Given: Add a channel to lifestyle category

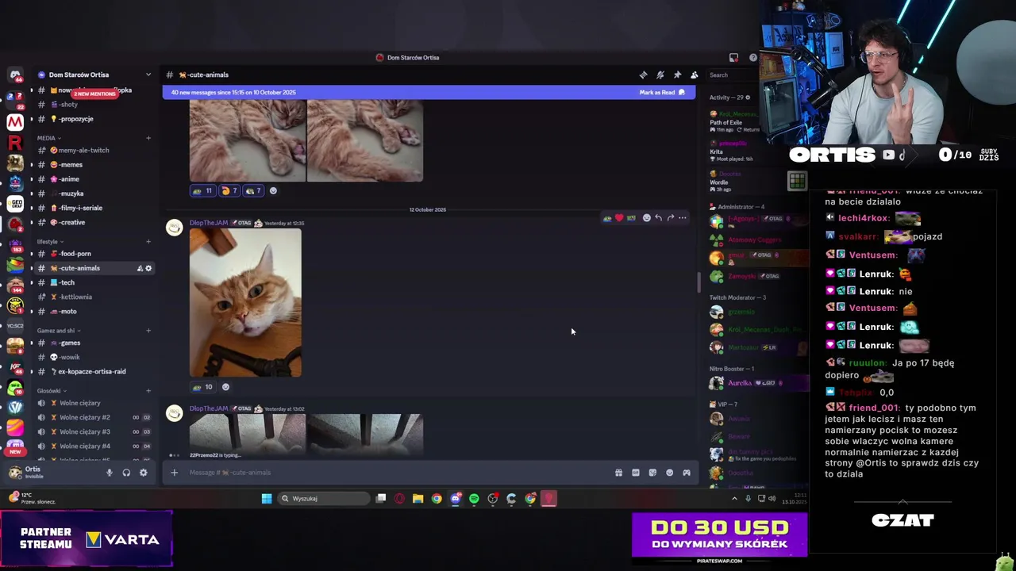Looking at the screenshot, I should 148,241.
